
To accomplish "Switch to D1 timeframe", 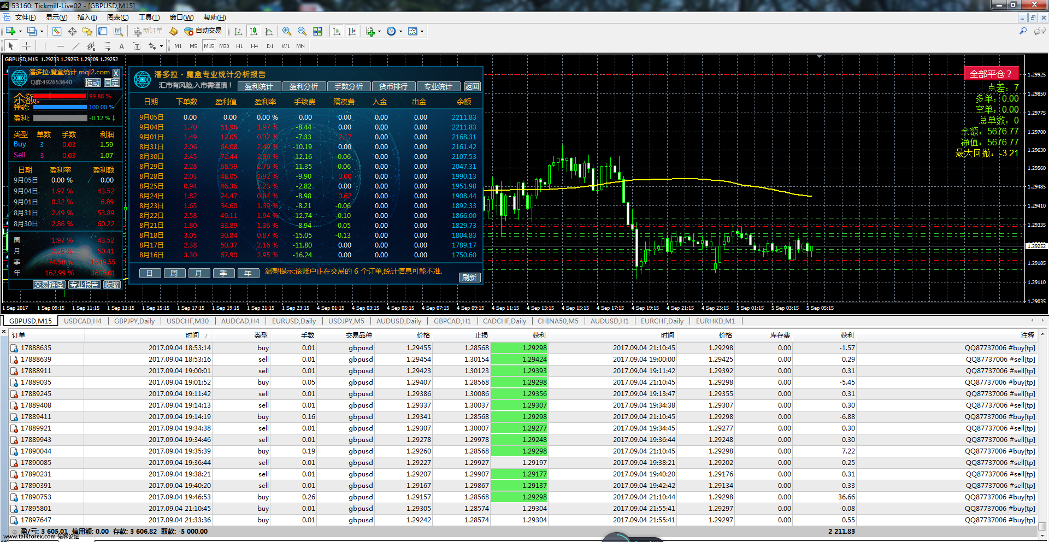I will [270, 46].
